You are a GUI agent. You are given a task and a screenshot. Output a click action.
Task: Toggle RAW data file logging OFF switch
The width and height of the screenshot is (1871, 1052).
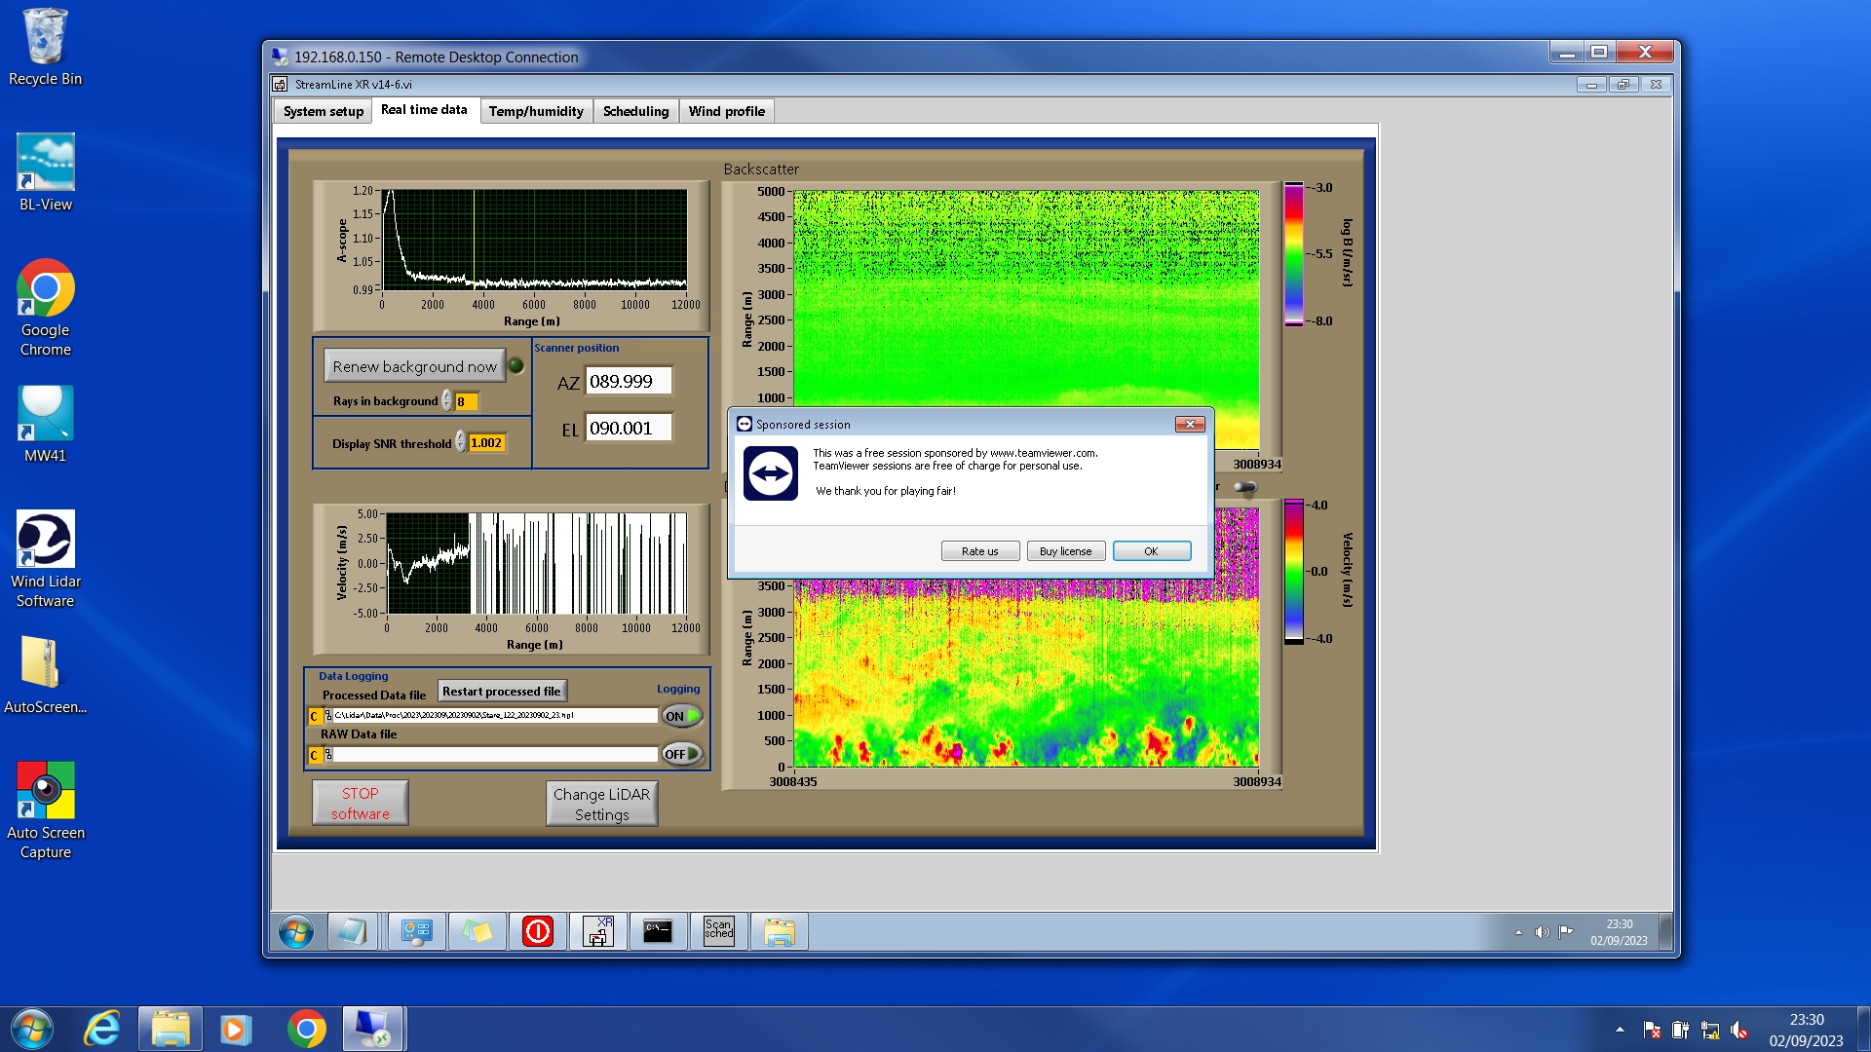[681, 754]
